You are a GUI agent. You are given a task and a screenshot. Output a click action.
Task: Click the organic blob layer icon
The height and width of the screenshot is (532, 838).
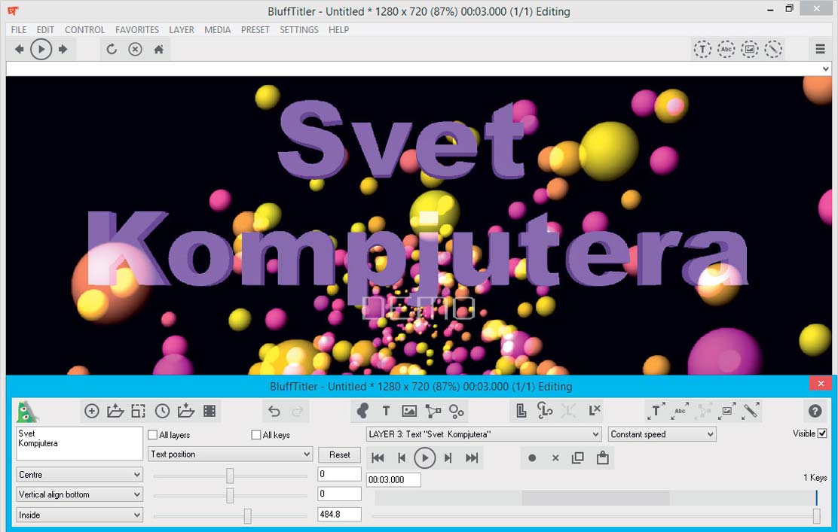(x=363, y=411)
